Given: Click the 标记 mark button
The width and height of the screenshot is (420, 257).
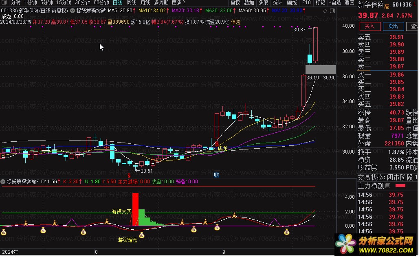Looking at the screenshot, I should click(320, 3).
